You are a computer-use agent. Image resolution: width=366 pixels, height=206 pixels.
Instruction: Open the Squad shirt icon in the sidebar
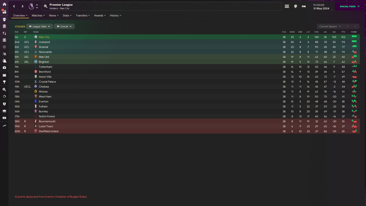click(4, 19)
